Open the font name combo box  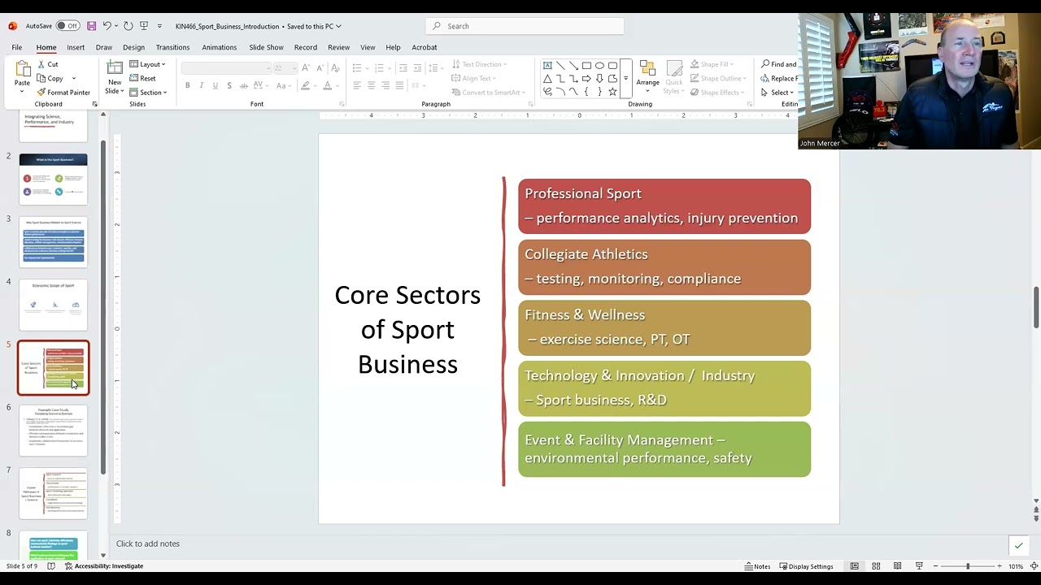(226, 67)
